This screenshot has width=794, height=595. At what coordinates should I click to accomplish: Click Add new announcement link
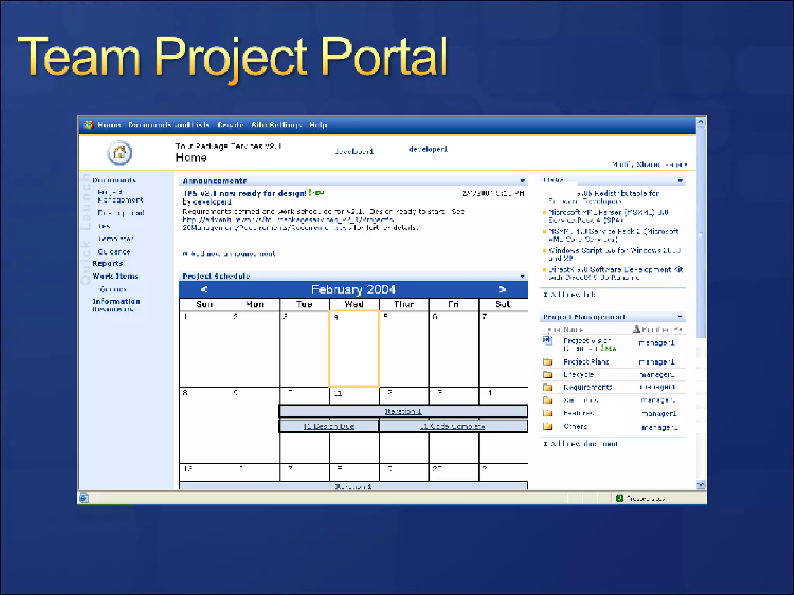[x=233, y=254]
